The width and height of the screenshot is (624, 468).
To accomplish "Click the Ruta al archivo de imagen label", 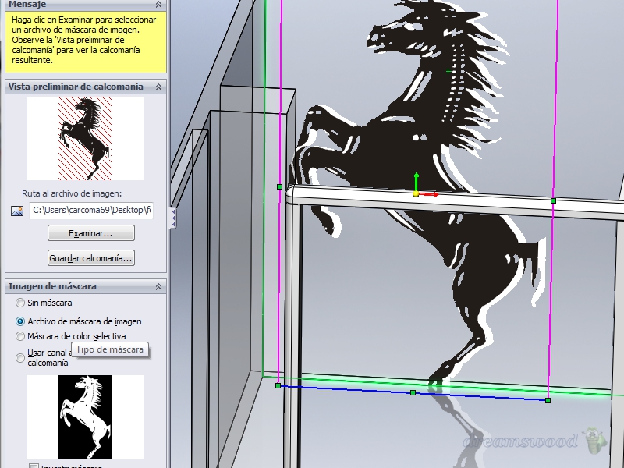I will pyautogui.click(x=72, y=193).
